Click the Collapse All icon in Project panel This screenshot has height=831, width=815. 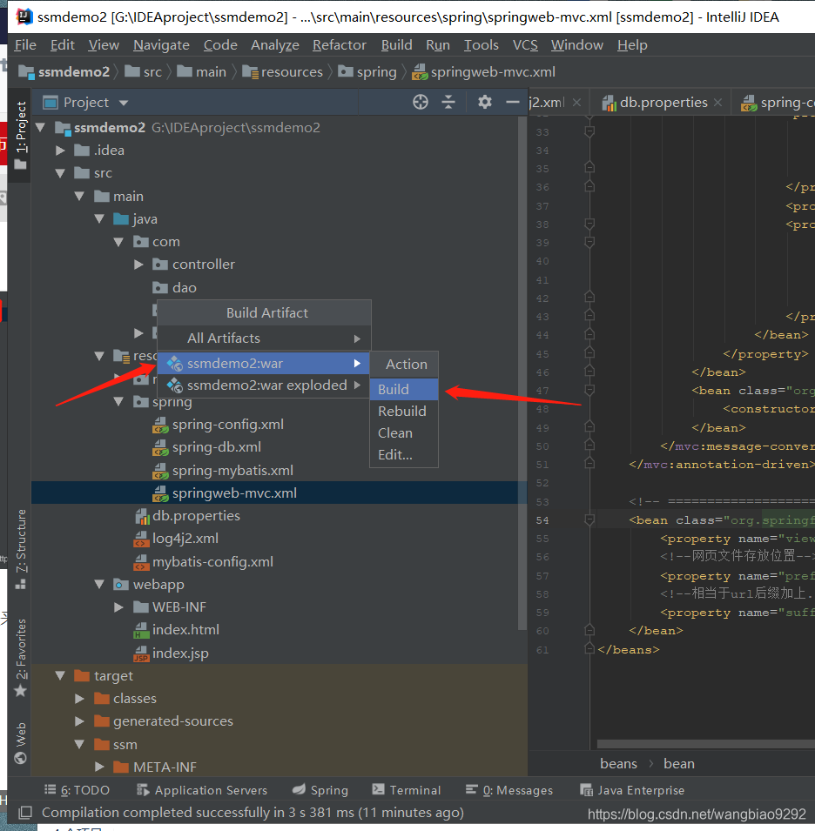tap(448, 102)
